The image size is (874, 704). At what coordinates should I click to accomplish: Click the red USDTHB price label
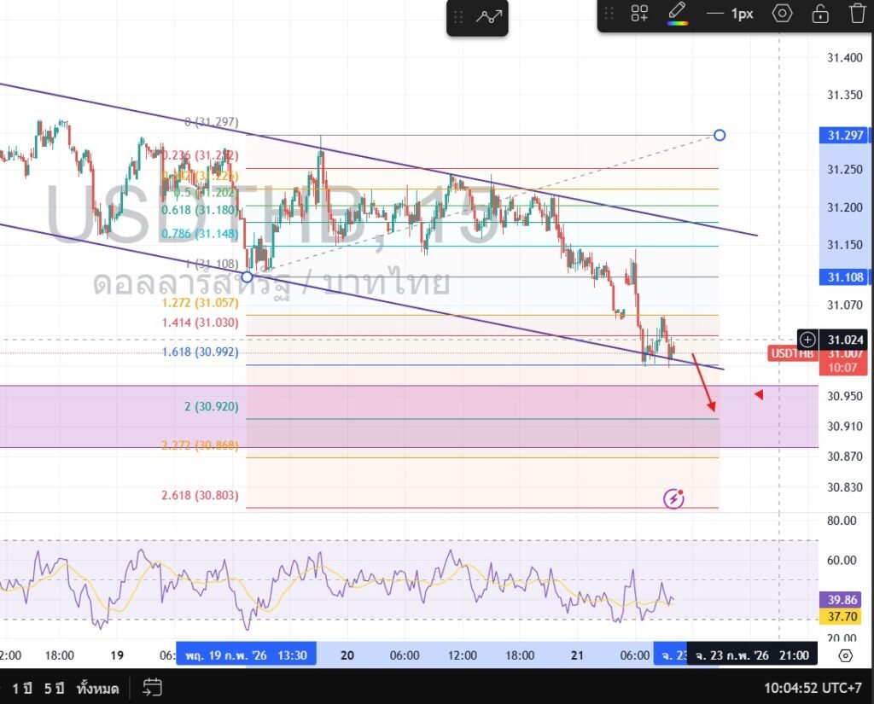point(791,353)
